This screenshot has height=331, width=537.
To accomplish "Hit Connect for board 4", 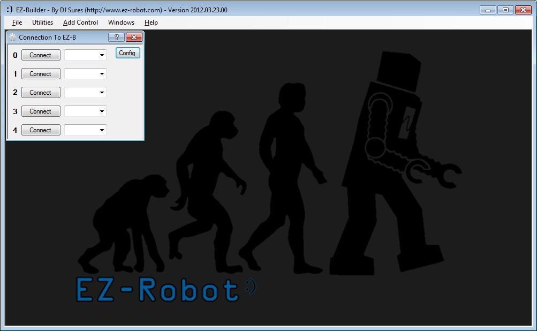I will click(x=41, y=130).
